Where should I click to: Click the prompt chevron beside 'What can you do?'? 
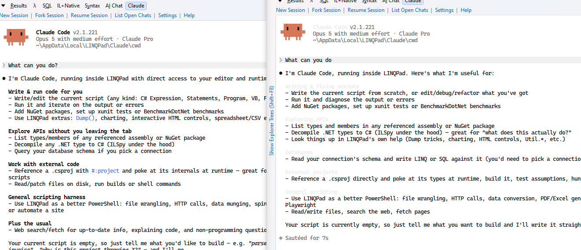(x=4, y=65)
